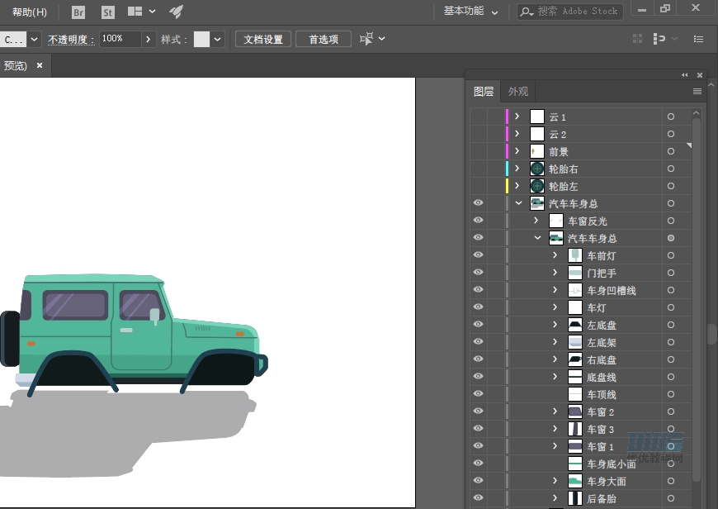Click the arrange documents grid icon
Image resolution: width=718 pixels, height=509 pixels.
click(x=135, y=12)
